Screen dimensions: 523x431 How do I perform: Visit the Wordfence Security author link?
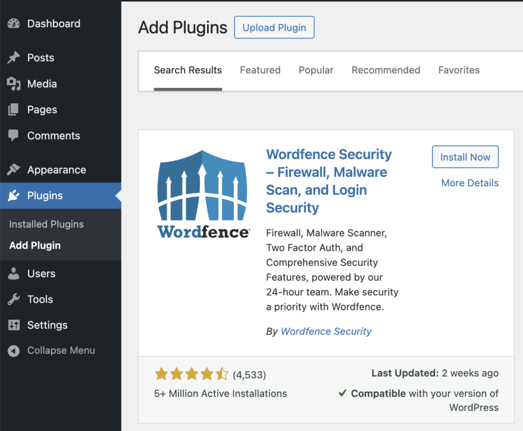[x=326, y=331]
